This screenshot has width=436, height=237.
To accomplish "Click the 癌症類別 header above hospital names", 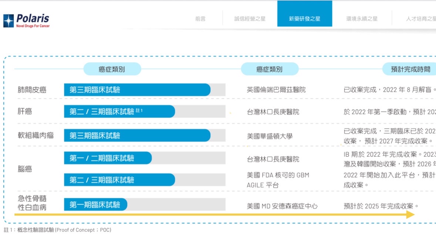I will point(270,69).
